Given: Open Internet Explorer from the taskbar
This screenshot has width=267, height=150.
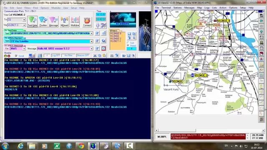Looking at the screenshot, I should (x=20, y=146).
